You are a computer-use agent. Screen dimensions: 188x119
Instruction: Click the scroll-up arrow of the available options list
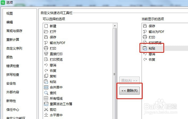pyautogui.click(x=115, y=26)
